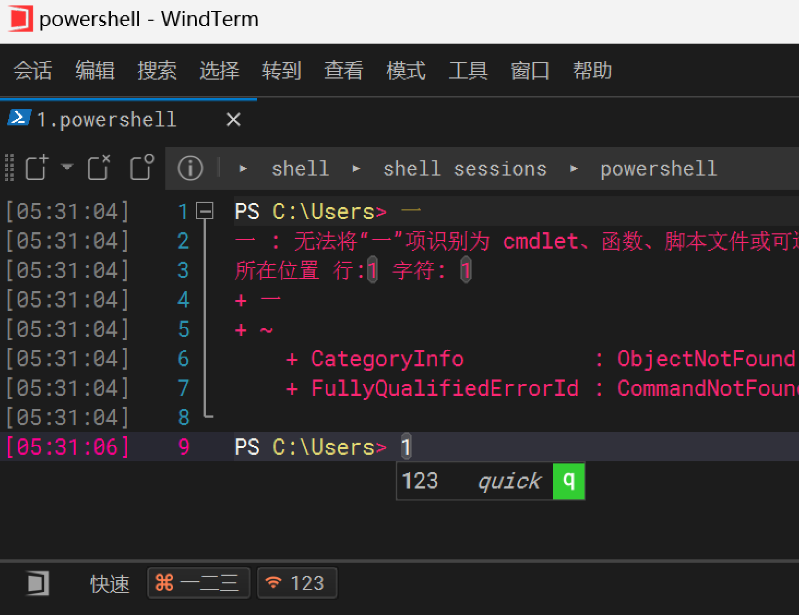
Task: Click the panel toggle icon in status bar
Action: point(38,583)
